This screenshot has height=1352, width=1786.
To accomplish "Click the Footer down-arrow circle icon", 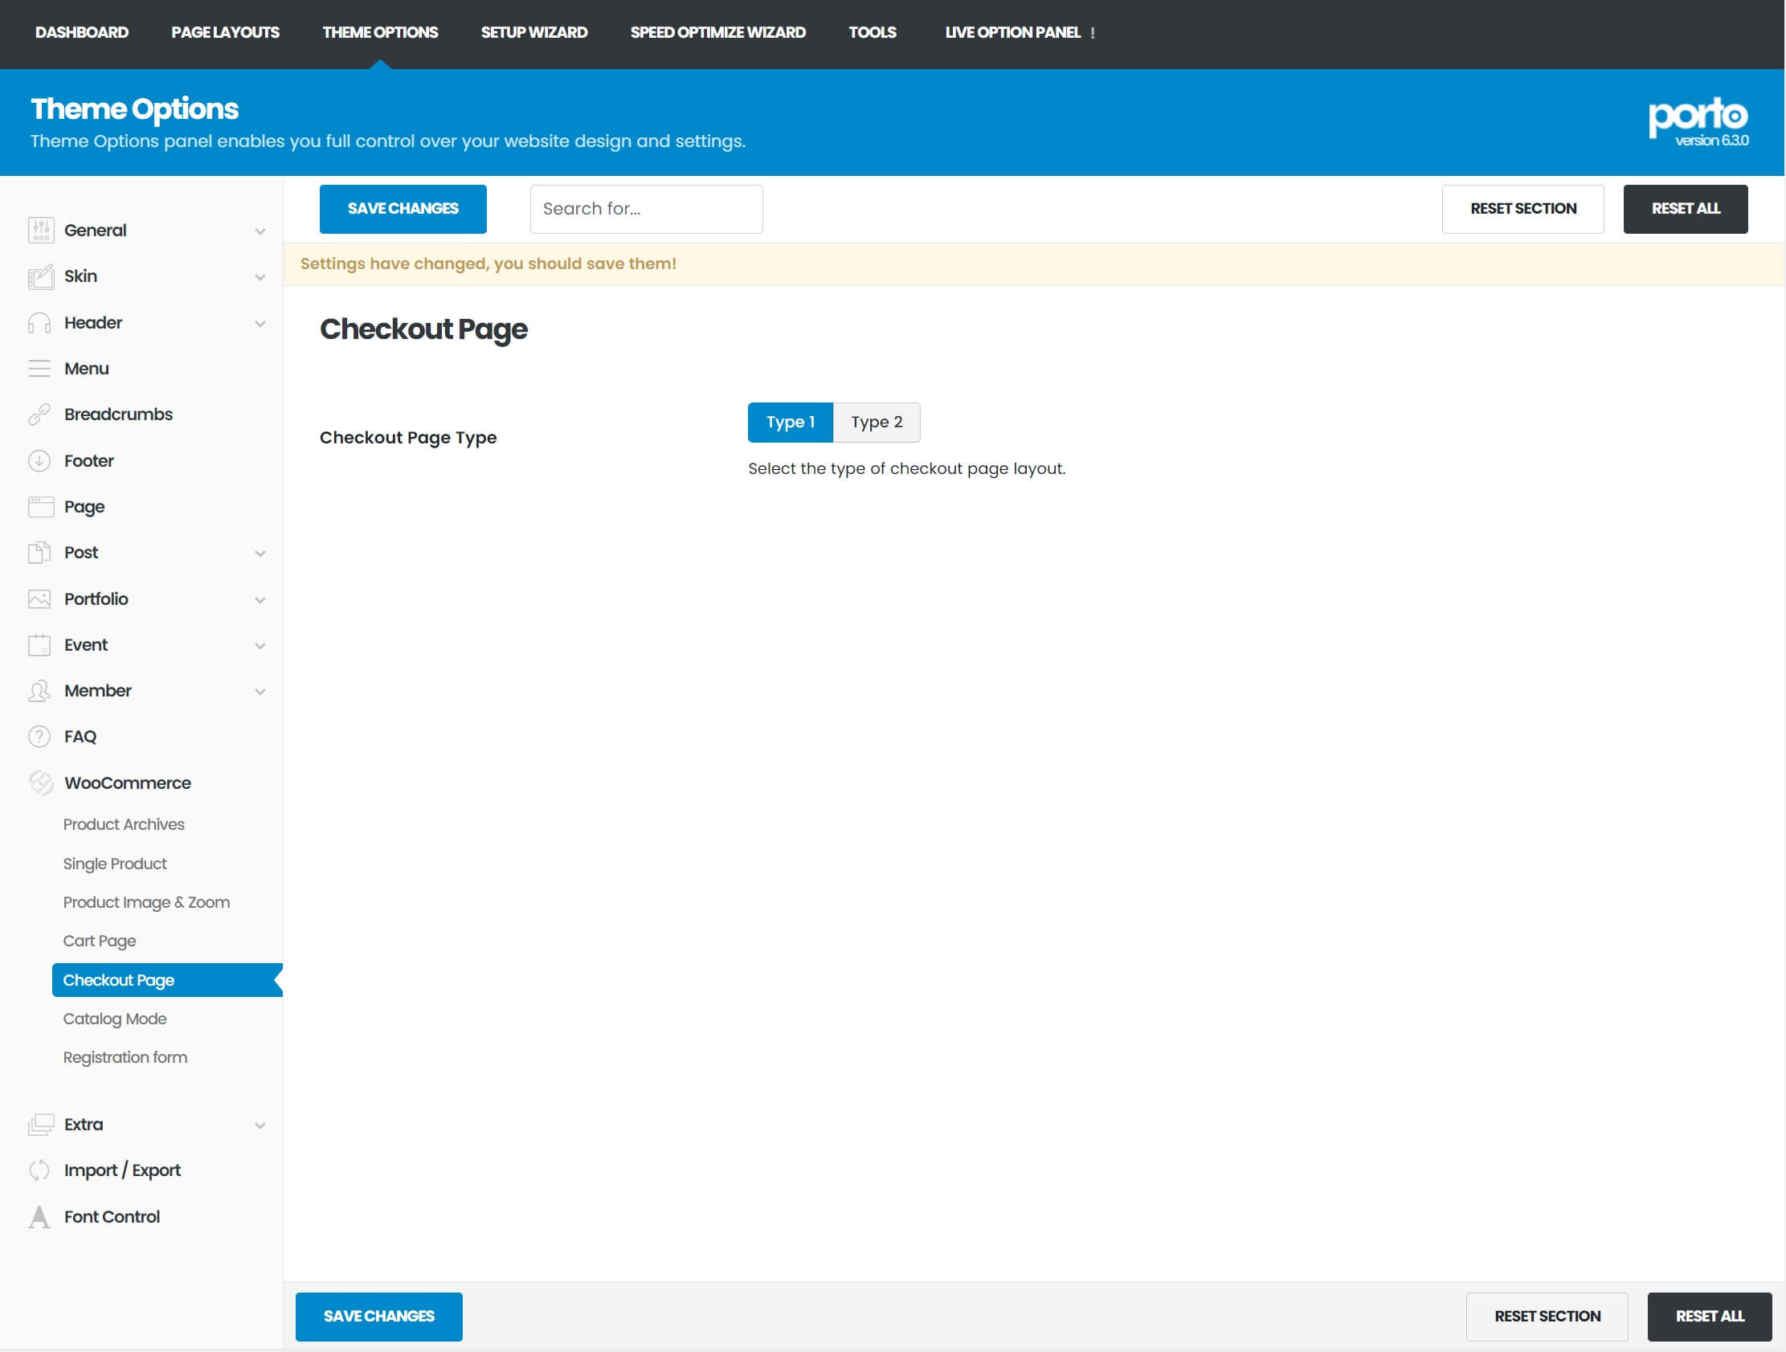I will [x=39, y=461].
